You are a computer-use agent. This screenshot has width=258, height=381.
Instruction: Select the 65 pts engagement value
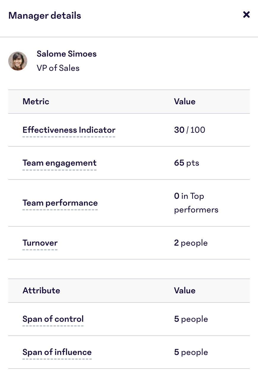click(186, 163)
